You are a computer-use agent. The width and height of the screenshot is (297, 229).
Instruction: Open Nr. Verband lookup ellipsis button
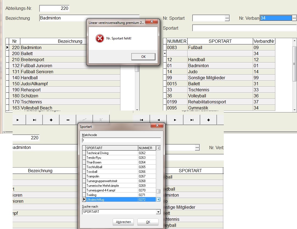(x=294, y=18)
